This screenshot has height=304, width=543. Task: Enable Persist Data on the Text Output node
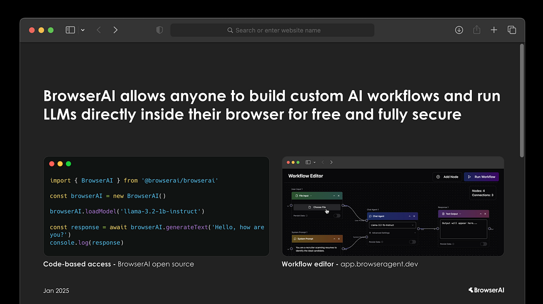pos(483,244)
